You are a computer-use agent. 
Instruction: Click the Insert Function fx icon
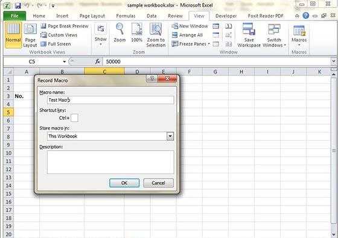click(x=98, y=61)
